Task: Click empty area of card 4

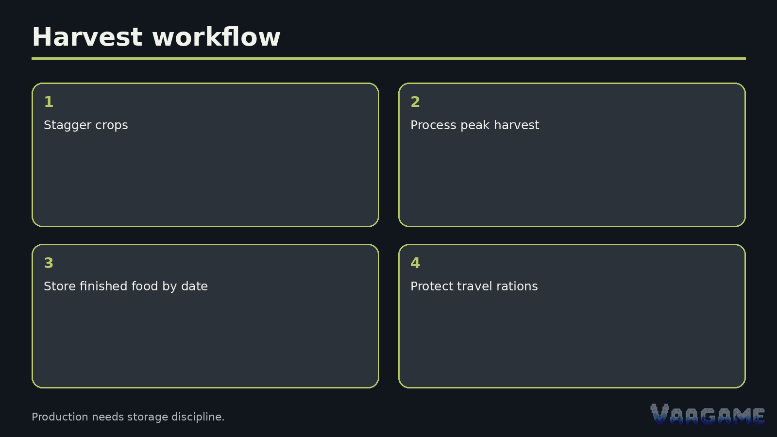Action: [x=572, y=340]
